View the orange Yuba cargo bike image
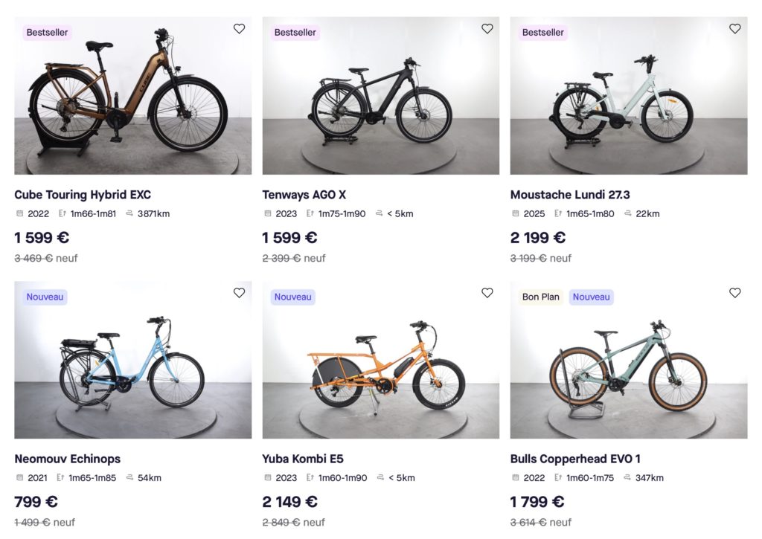Screen dimensions: 762x539 pos(380,364)
